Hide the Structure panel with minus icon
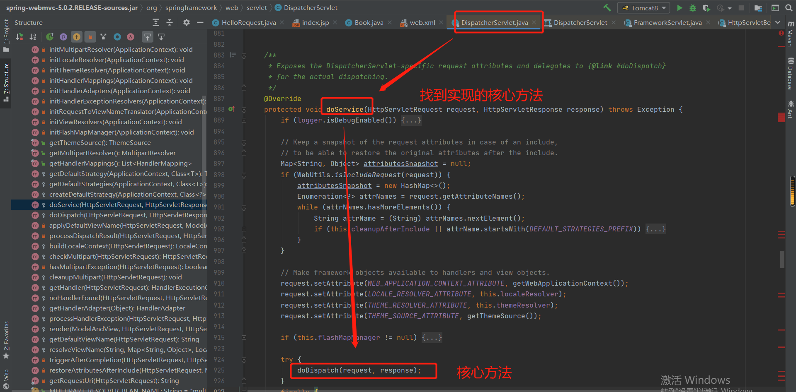 click(x=200, y=22)
